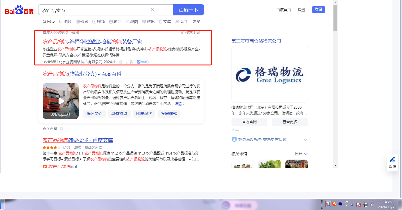Viewport: 402px width, 210px height.
Task: Click the shield icon beside 登录百度帐号
Action: click(x=234, y=139)
